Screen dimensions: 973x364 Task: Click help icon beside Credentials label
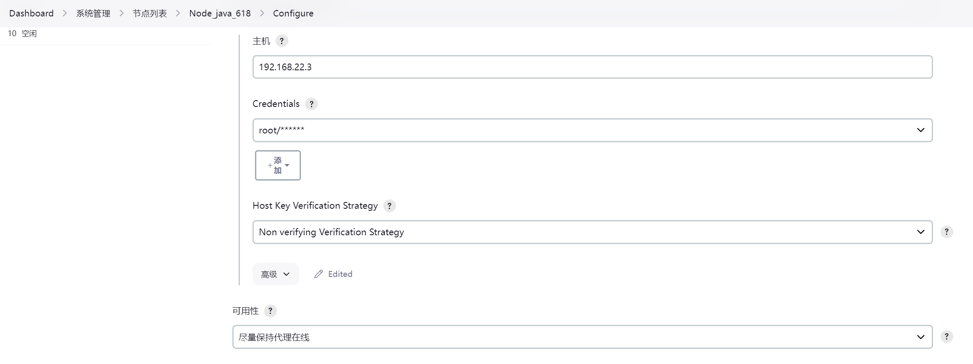311,104
